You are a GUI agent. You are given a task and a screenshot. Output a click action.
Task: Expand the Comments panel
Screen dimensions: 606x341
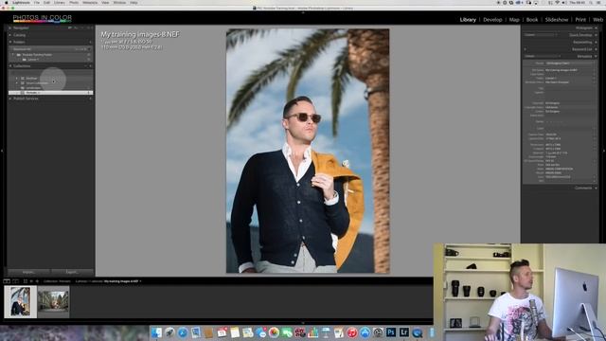pos(583,188)
